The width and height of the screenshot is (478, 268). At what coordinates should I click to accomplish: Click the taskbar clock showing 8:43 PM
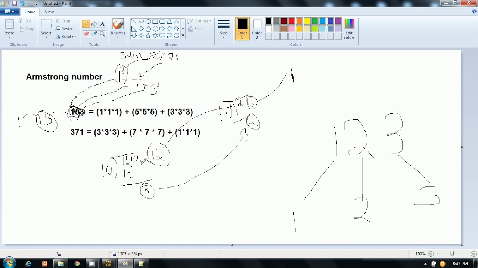coord(460,264)
